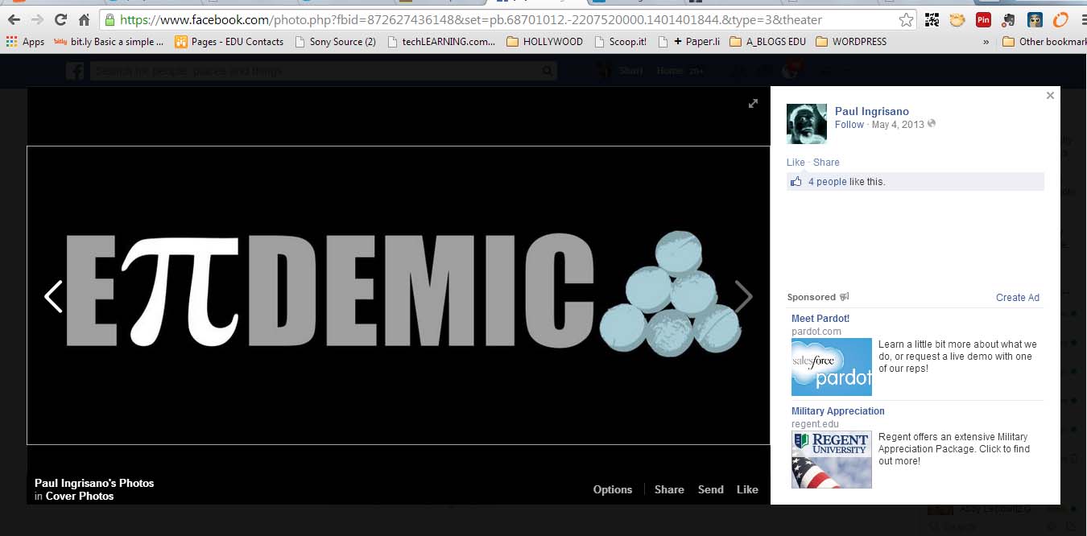Enter fullscreen with the expand icon
Screen dimensions: 1087x536
(x=753, y=103)
